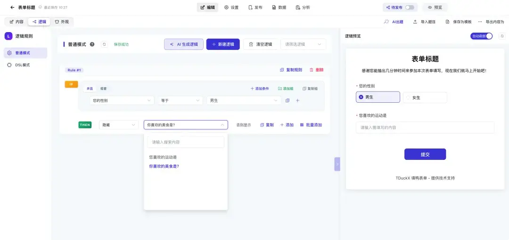This screenshot has height=240, width=509.
Task: Click the AI 生成逻辑 button
Action: [184, 44]
